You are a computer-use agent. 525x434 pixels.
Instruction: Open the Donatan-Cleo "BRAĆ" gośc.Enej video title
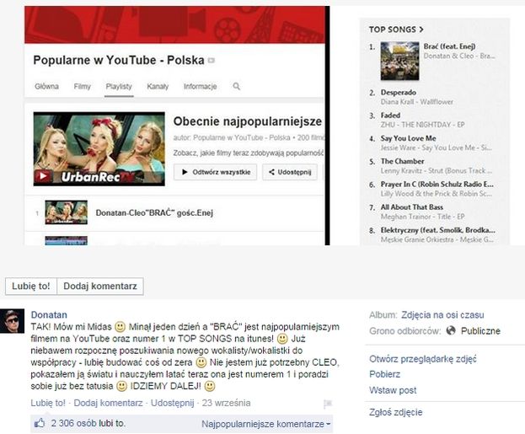click(154, 212)
